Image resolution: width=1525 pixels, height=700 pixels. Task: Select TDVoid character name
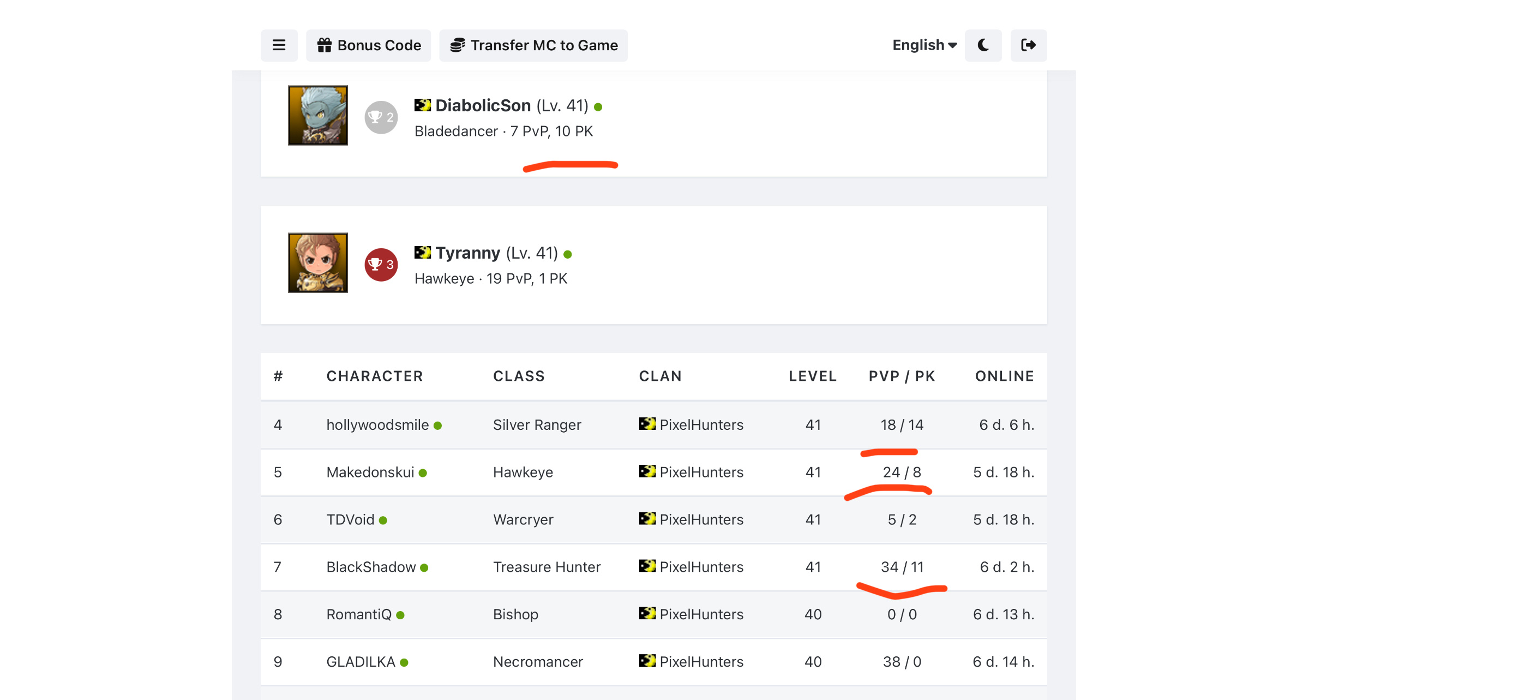350,519
